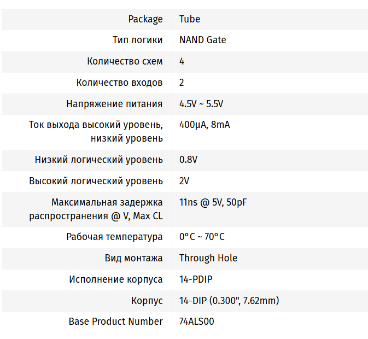Select the "14-PDIP" case value
368x339 pixels.
[x=196, y=279]
